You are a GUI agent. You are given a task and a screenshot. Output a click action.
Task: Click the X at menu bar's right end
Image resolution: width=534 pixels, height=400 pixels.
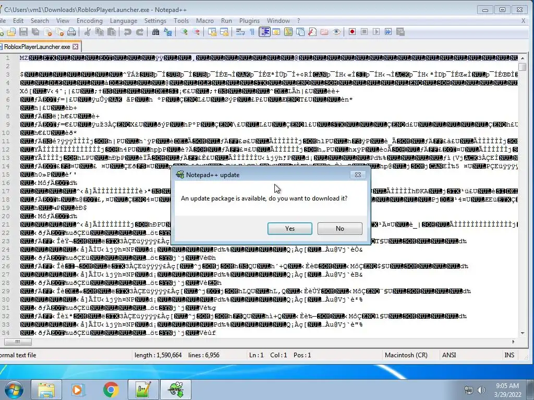(524, 21)
